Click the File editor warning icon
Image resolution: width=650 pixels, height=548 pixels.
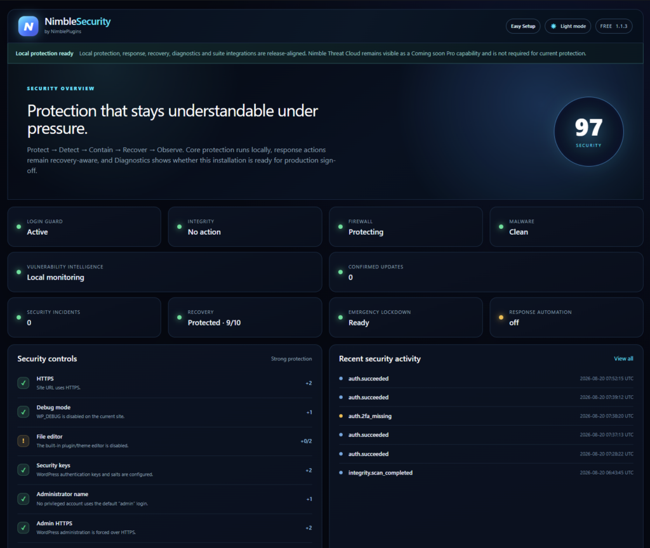click(23, 441)
